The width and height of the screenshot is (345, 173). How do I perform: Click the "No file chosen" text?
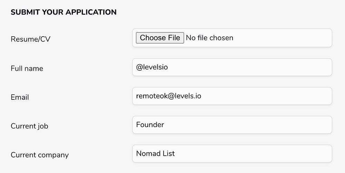(x=209, y=38)
